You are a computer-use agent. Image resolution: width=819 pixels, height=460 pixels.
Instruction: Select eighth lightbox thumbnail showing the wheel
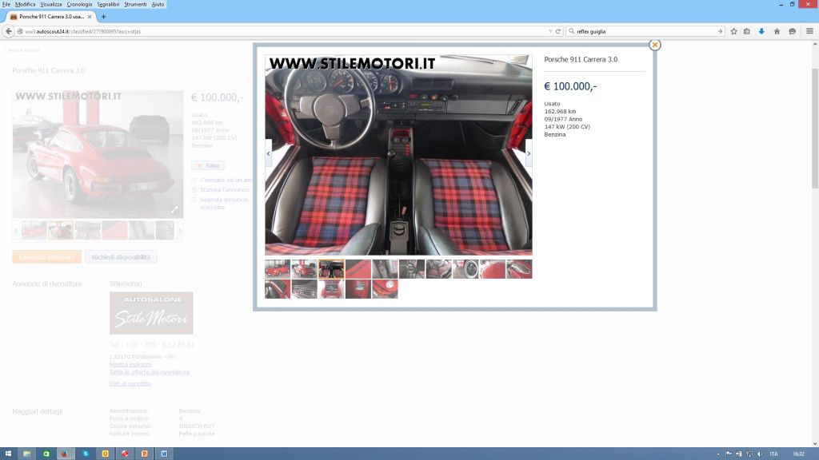pos(465,269)
